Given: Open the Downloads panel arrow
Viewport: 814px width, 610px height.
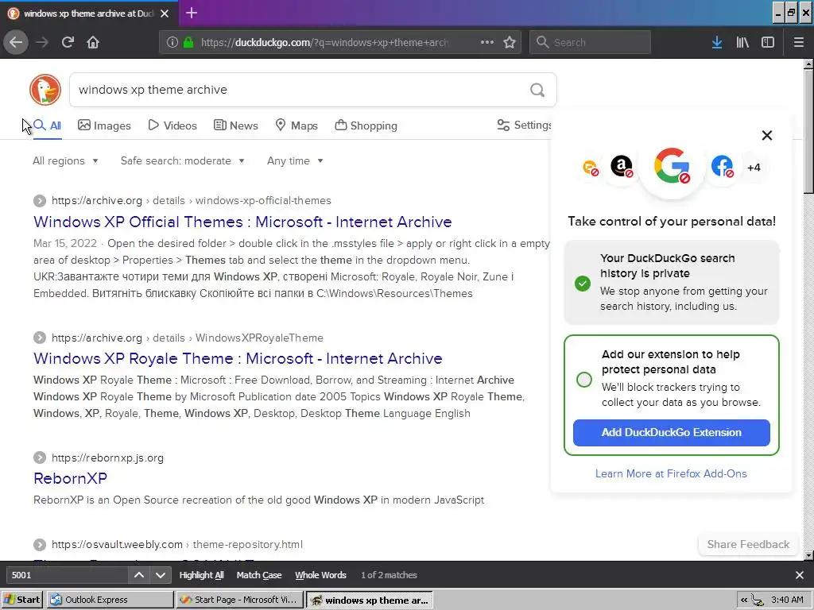Looking at the screenshot, I should pos(717,42).
